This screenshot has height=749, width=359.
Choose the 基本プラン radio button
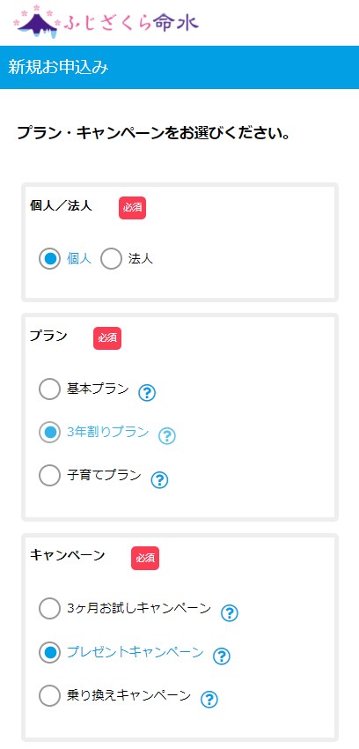(x=49, y=389)
